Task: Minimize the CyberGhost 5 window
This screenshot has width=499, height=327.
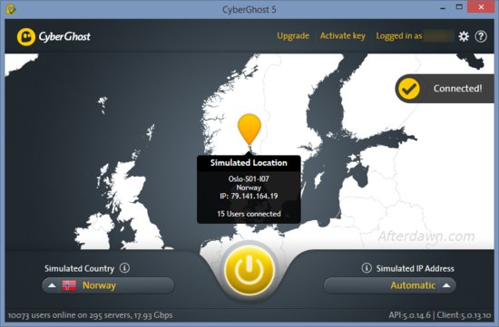Action: click(443, 7)
